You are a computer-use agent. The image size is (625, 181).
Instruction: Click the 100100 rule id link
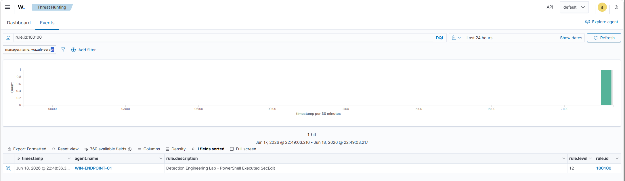603,168
